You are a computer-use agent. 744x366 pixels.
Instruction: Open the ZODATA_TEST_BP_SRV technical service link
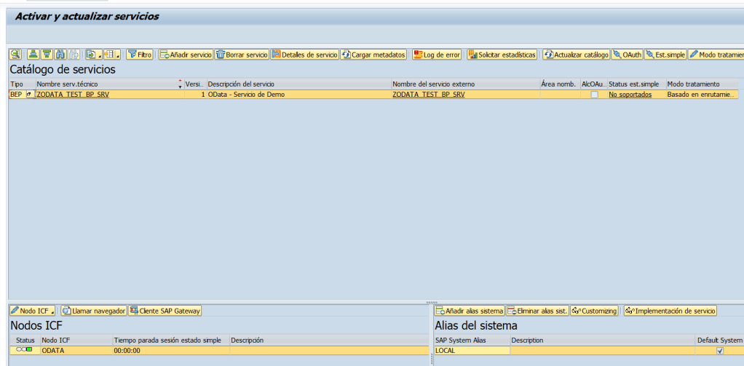(73, 95)
